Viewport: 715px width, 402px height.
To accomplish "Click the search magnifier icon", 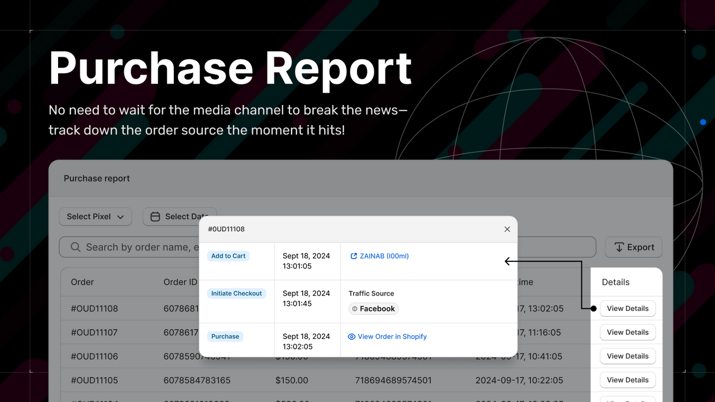I will point(75,247).
